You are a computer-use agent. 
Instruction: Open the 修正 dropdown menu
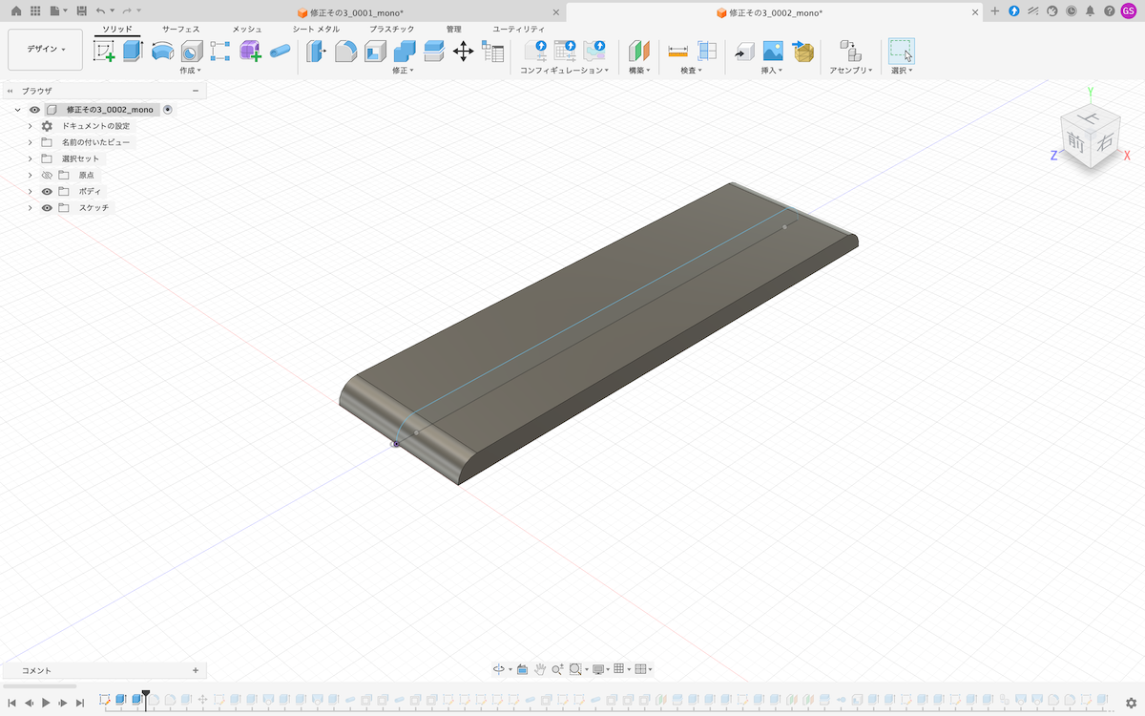(x=403, y=71)
